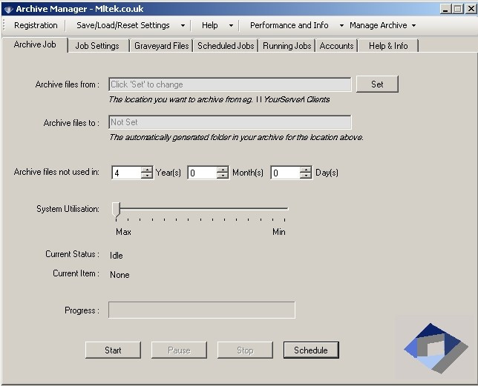Click the Pause button
This screenshot has height=386, width=478.
pos(180,350)
